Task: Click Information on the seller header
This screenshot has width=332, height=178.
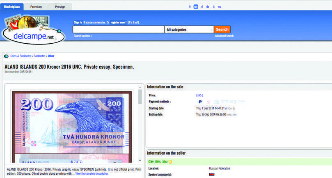Action: 166,153
